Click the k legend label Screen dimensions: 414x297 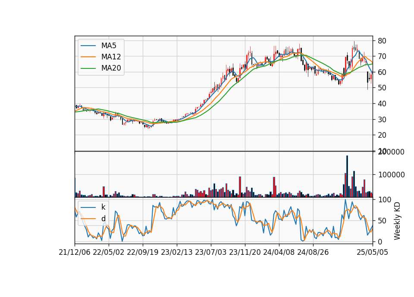tap(103, 207)
